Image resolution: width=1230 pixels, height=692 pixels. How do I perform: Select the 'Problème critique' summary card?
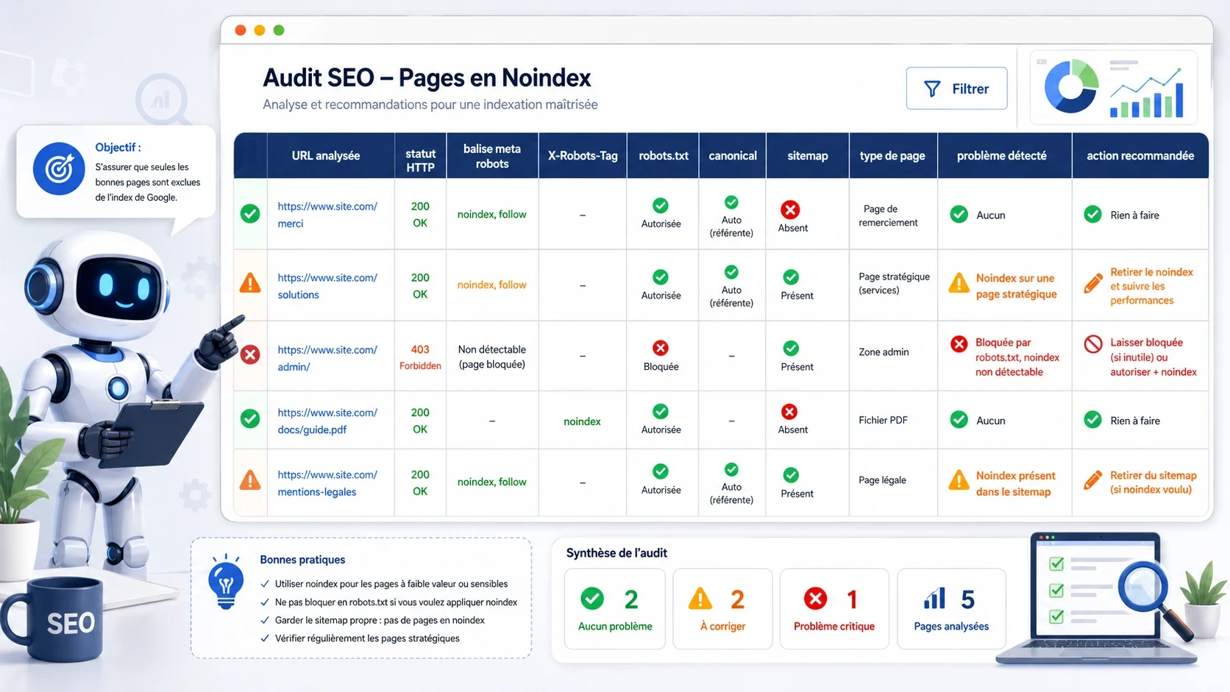point(833,609)
